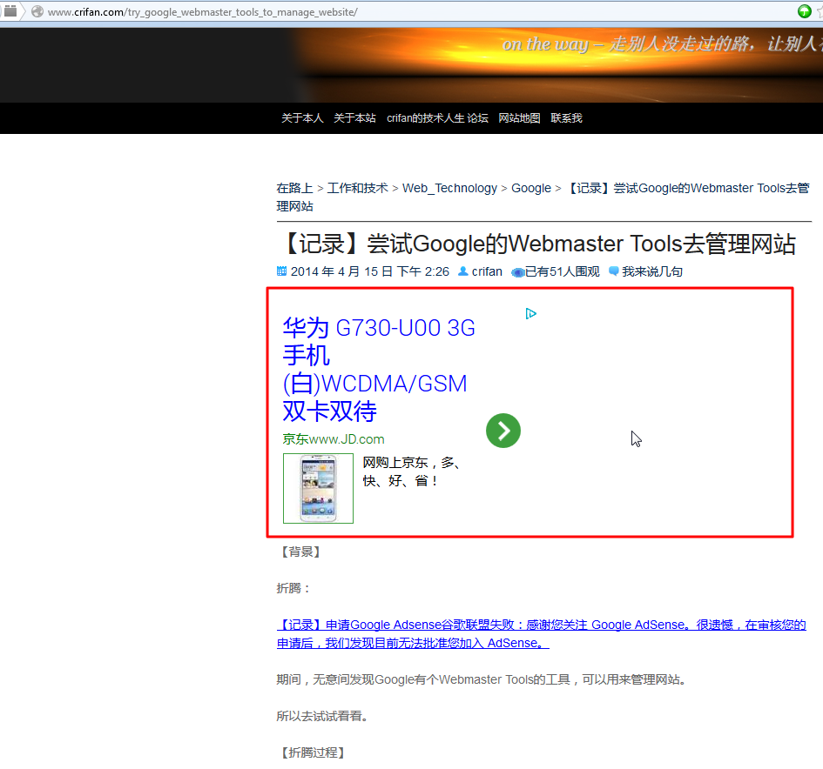Open the 网站地图 menu item

[519, 118]
